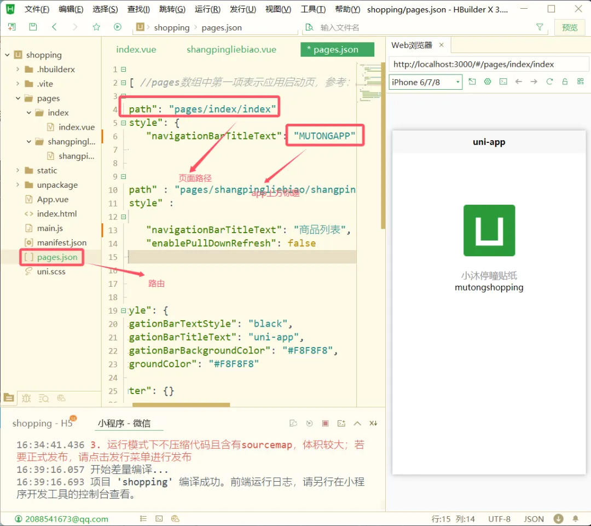Open browser devtools console icon
591x526 pixels.
[x=503, y=82]
